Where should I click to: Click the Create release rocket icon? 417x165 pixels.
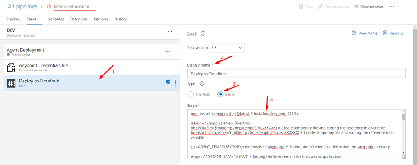pyautogui.click(x=320, y=7)
